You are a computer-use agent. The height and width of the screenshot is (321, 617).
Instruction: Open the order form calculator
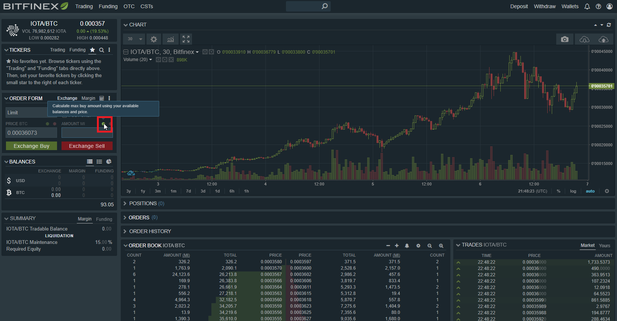pyautogui.click(x=102, y=98)
